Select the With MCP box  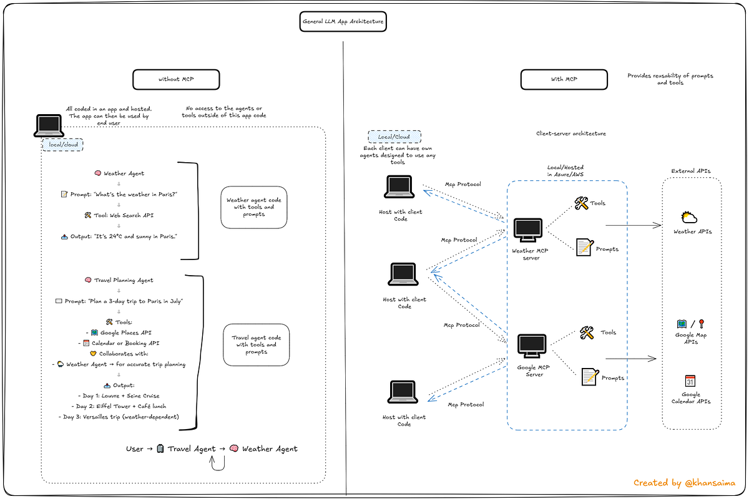564,79
